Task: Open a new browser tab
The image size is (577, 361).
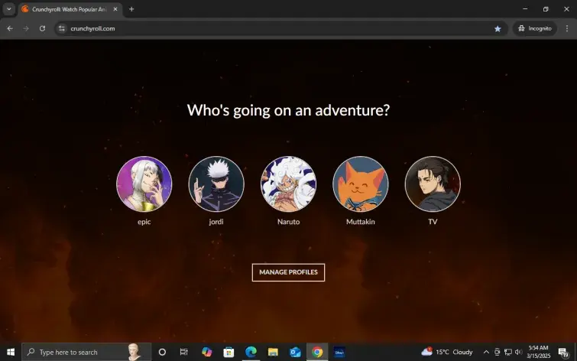Action: click(x=131, y=9)
